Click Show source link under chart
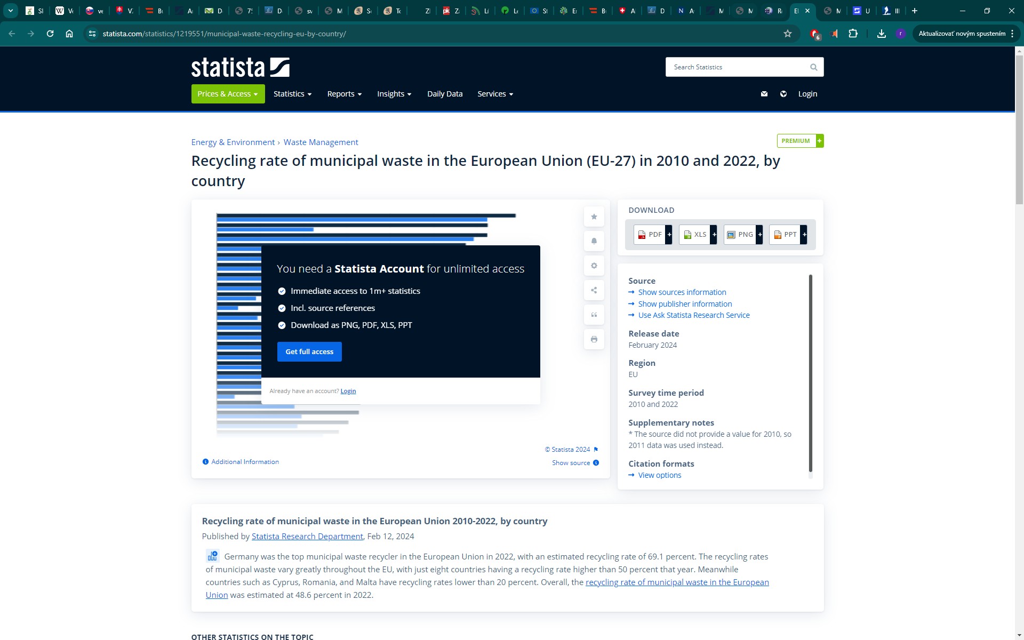The width and height of the screenshot is (1024, 640). tap(571, 463)
